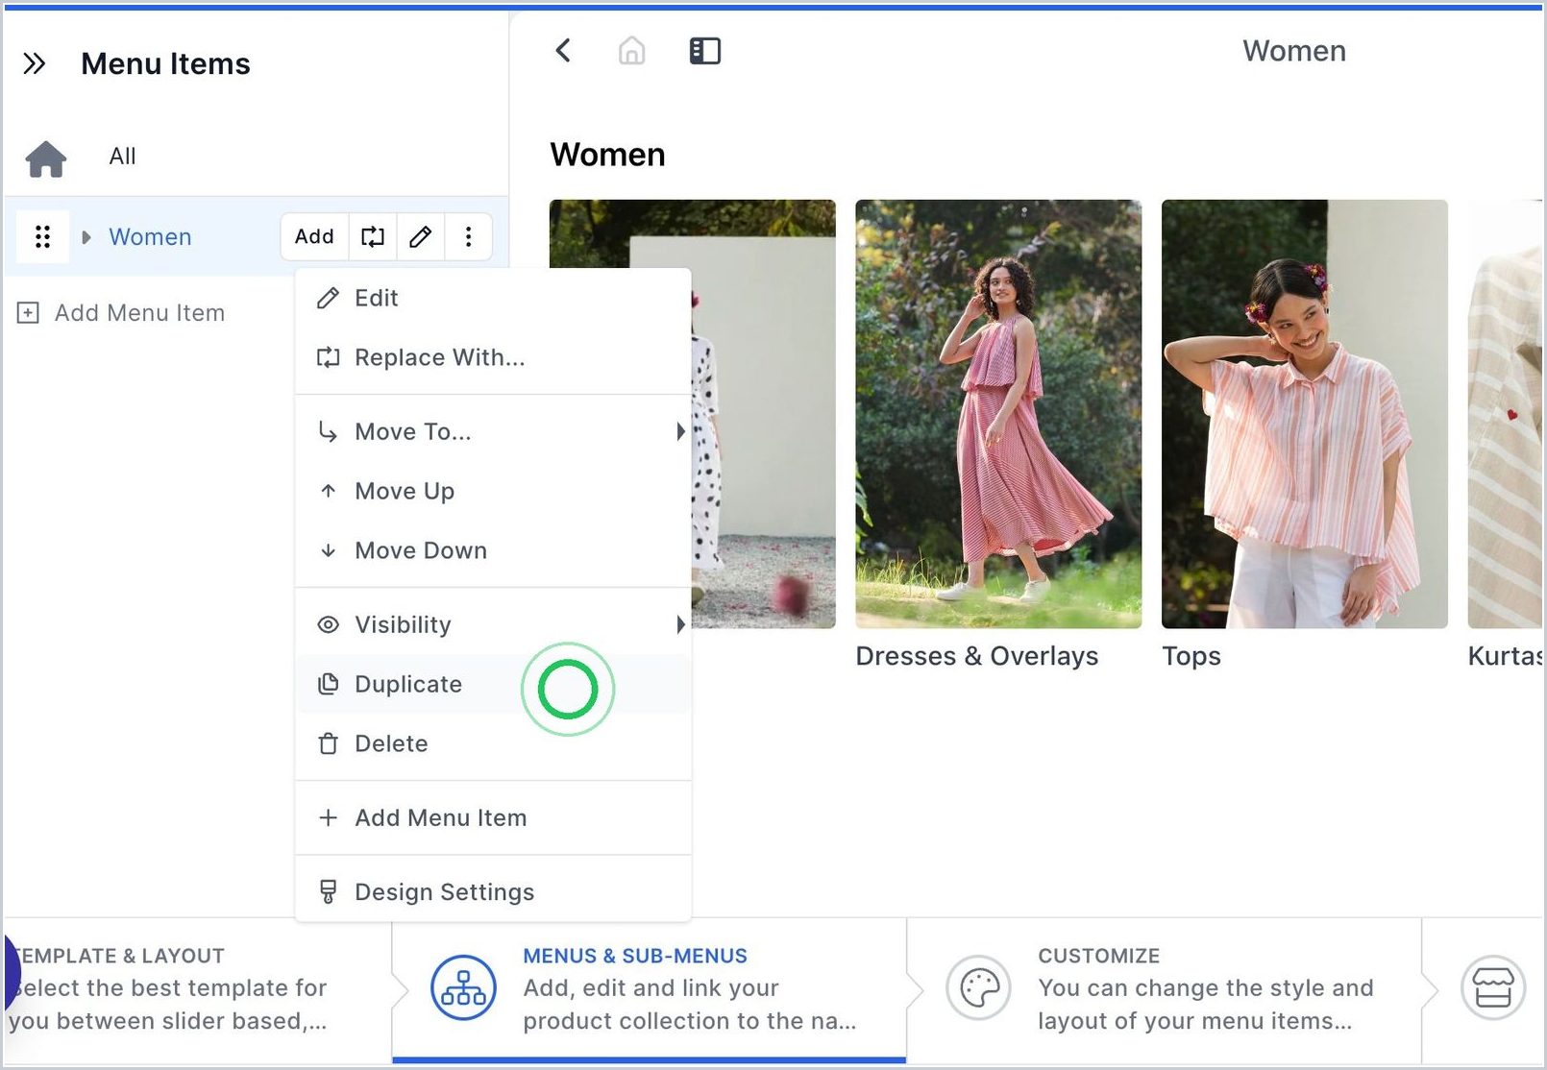Click Add Menu Item link in sidebar
The height and width of the screenshot is (1070, 1547).
pyautogui.click(x=139, y=313)
